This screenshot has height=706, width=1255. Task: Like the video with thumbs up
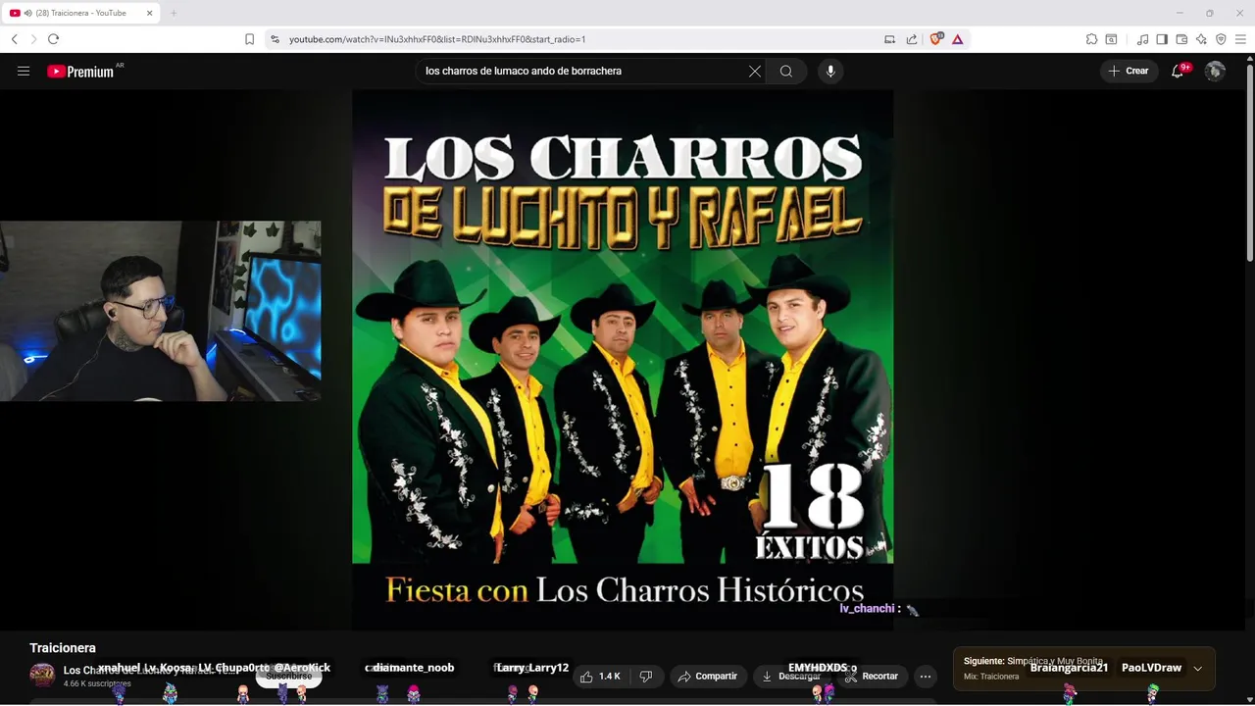click(600, 677)
